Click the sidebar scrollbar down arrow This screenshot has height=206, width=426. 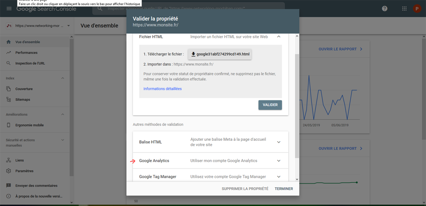coord(72,202)
